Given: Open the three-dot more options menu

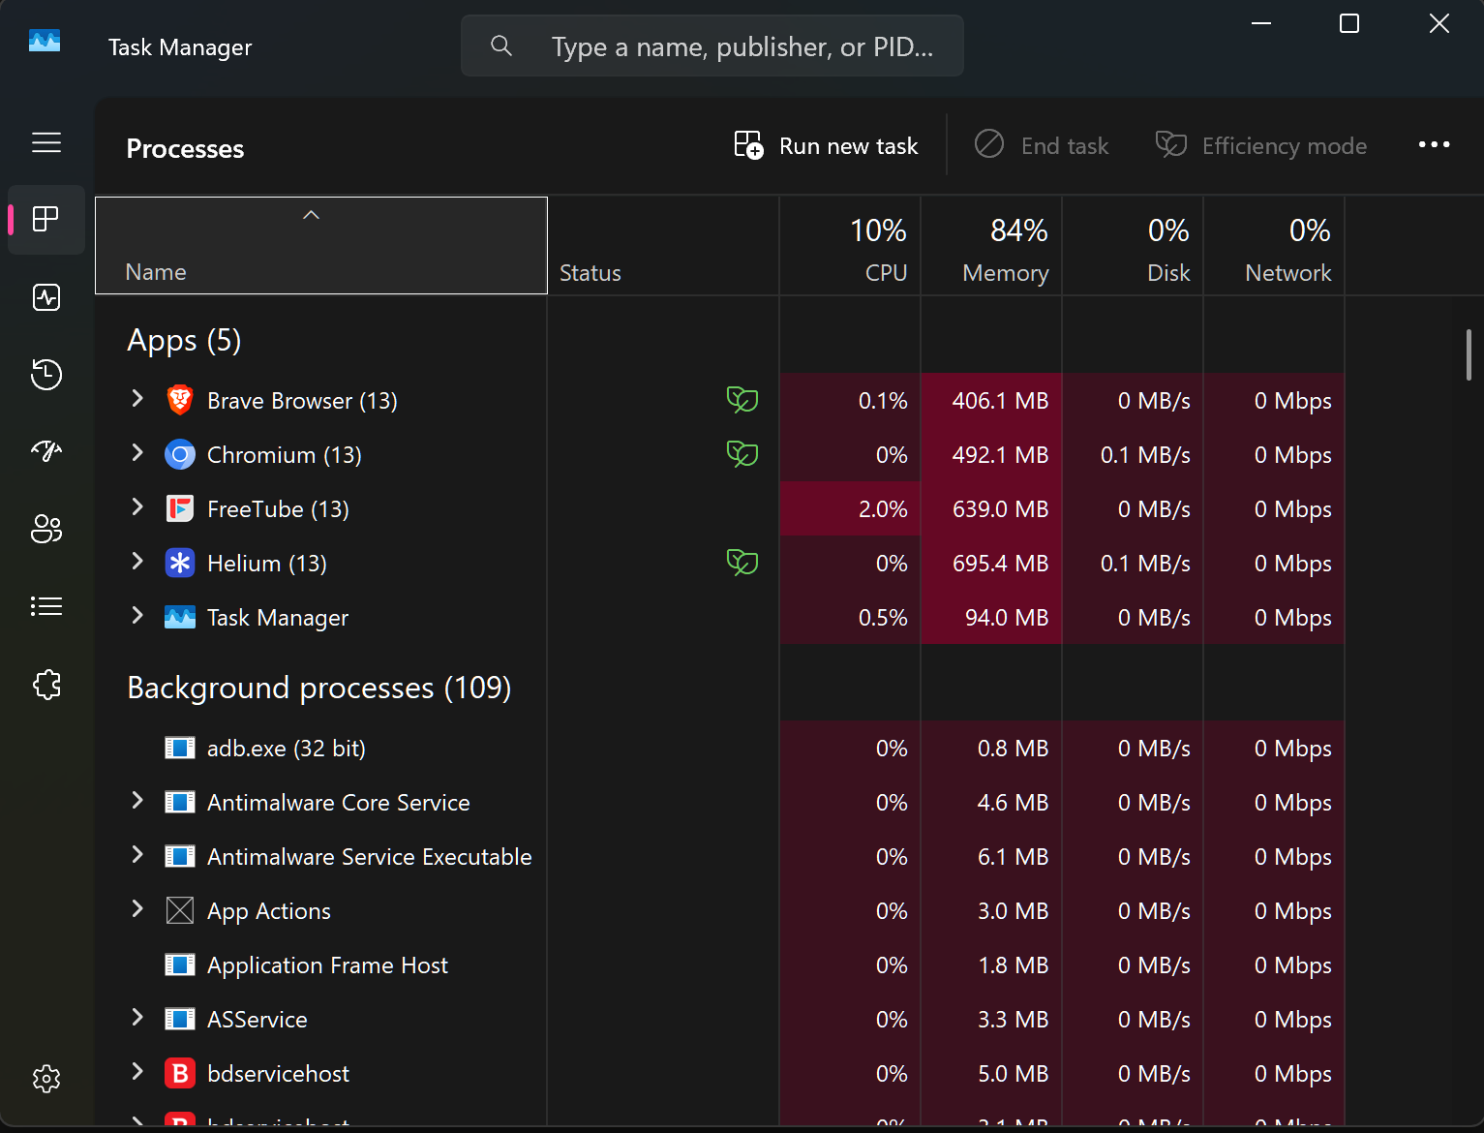Looking at the screenshot, I should pyautogui.click(x=1434, y=145).
